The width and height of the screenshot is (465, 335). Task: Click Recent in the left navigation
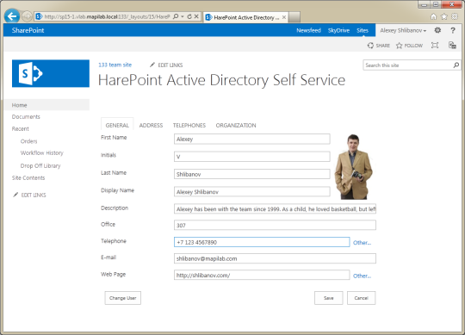[x=21, y=128]
